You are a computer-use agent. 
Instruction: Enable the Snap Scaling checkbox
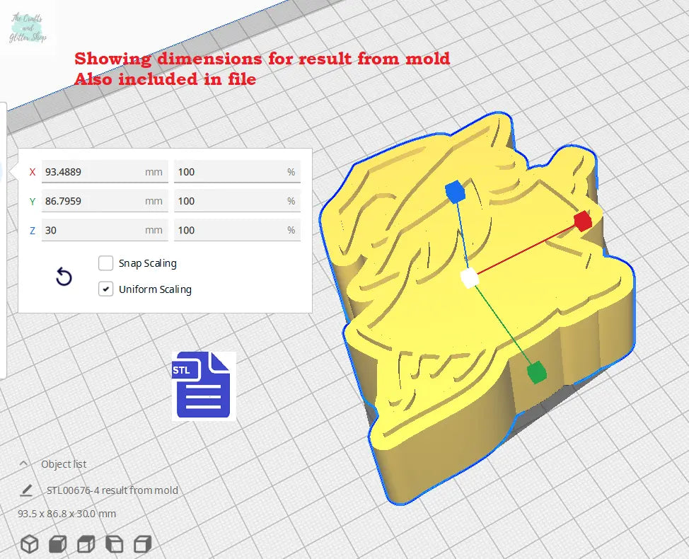click(106, 263)
